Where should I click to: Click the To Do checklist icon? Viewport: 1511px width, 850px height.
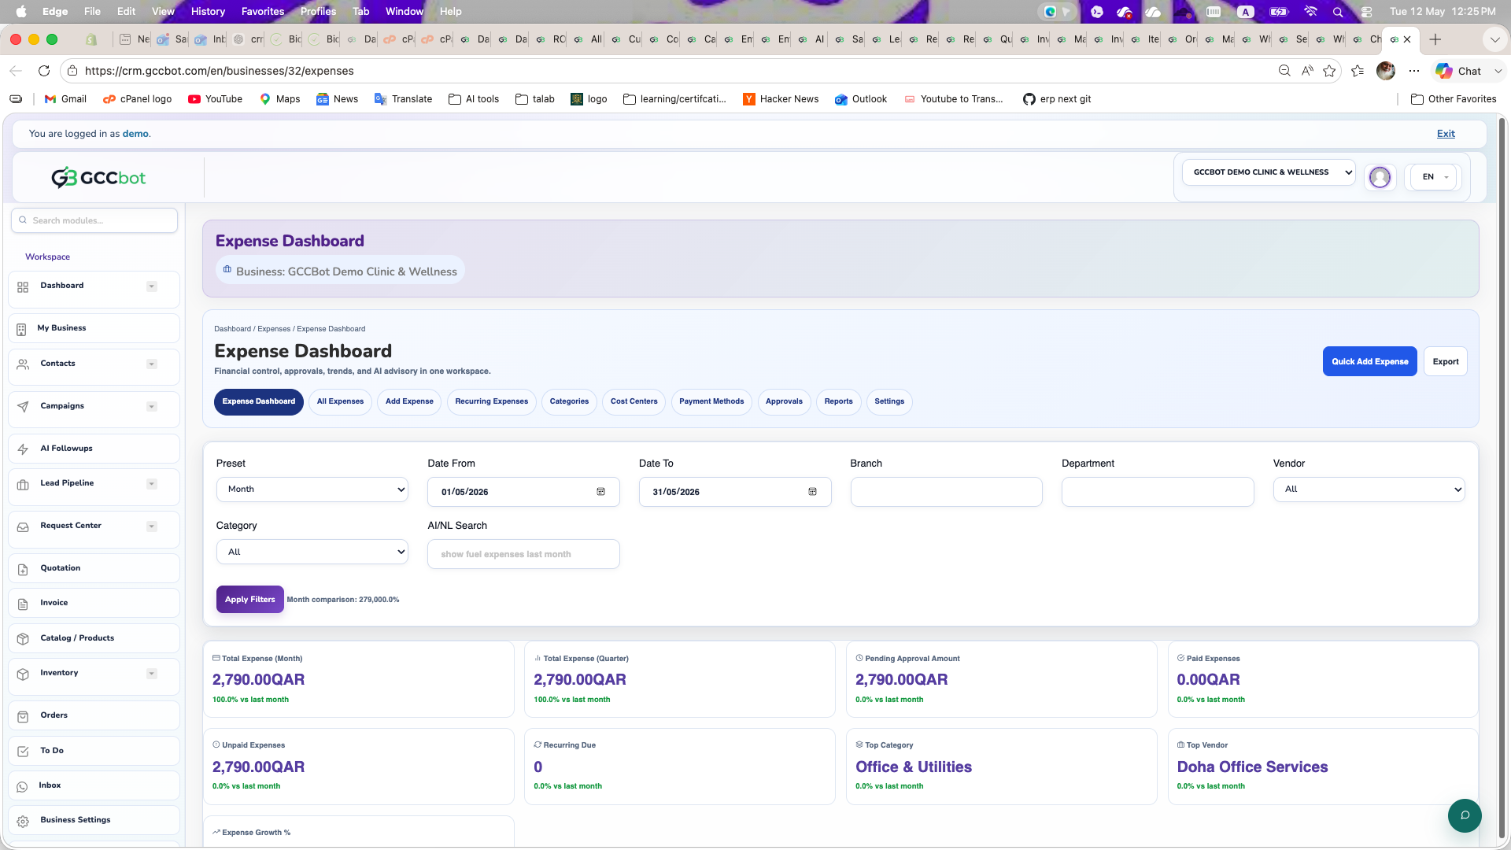23,752
